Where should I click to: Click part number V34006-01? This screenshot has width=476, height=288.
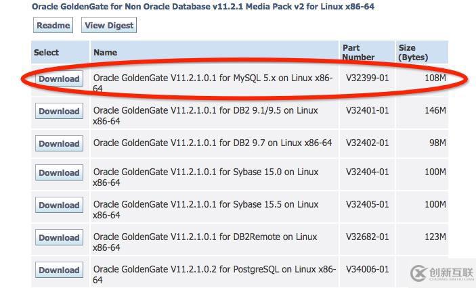tap(367, 269)
